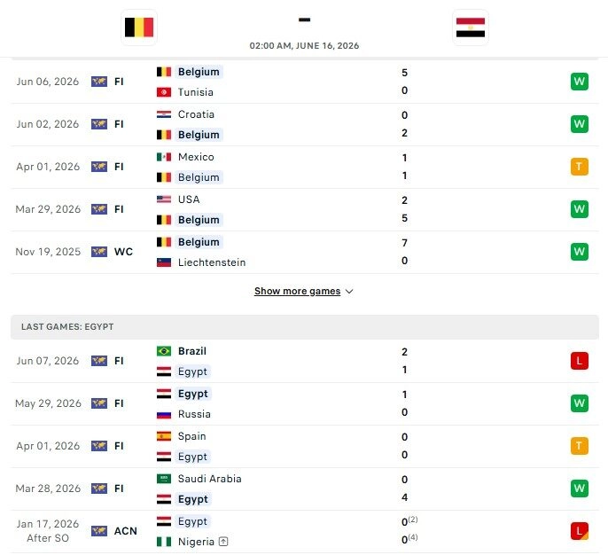Screen dimensions: 608x555
Task: Click the Last Games: Egypt section header
Action: point(305,327)
